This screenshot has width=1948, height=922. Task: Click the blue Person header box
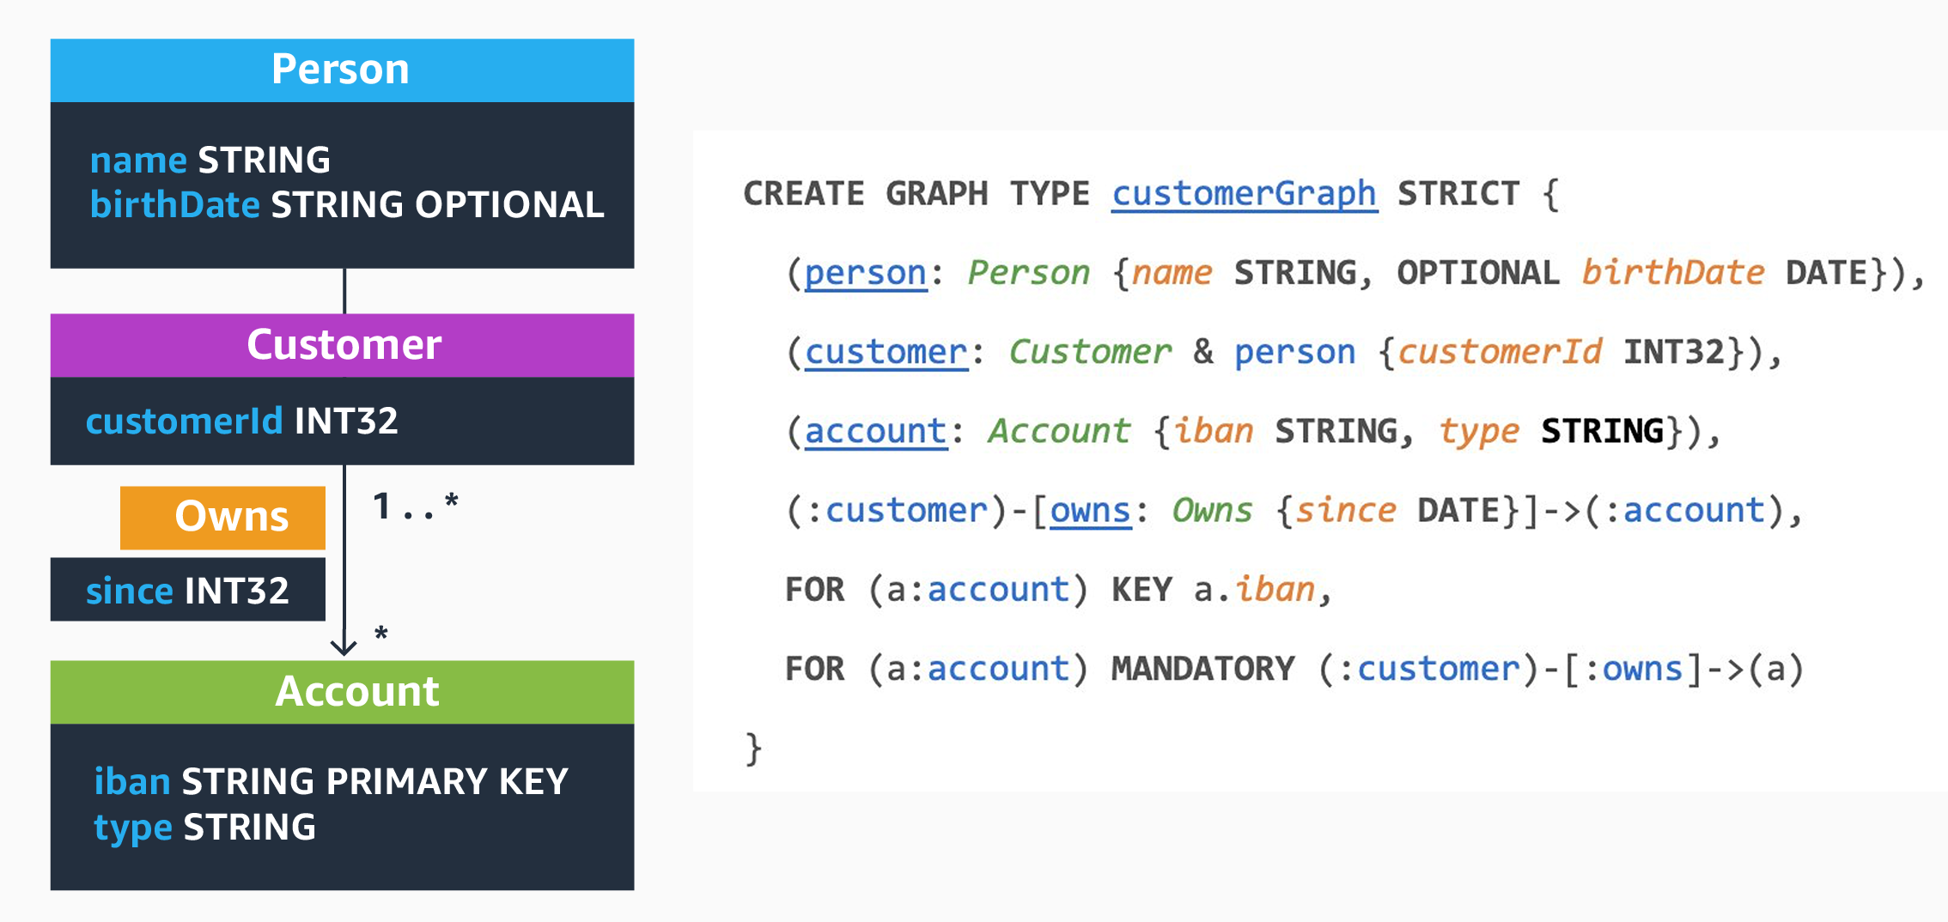[x=342, y=70]
